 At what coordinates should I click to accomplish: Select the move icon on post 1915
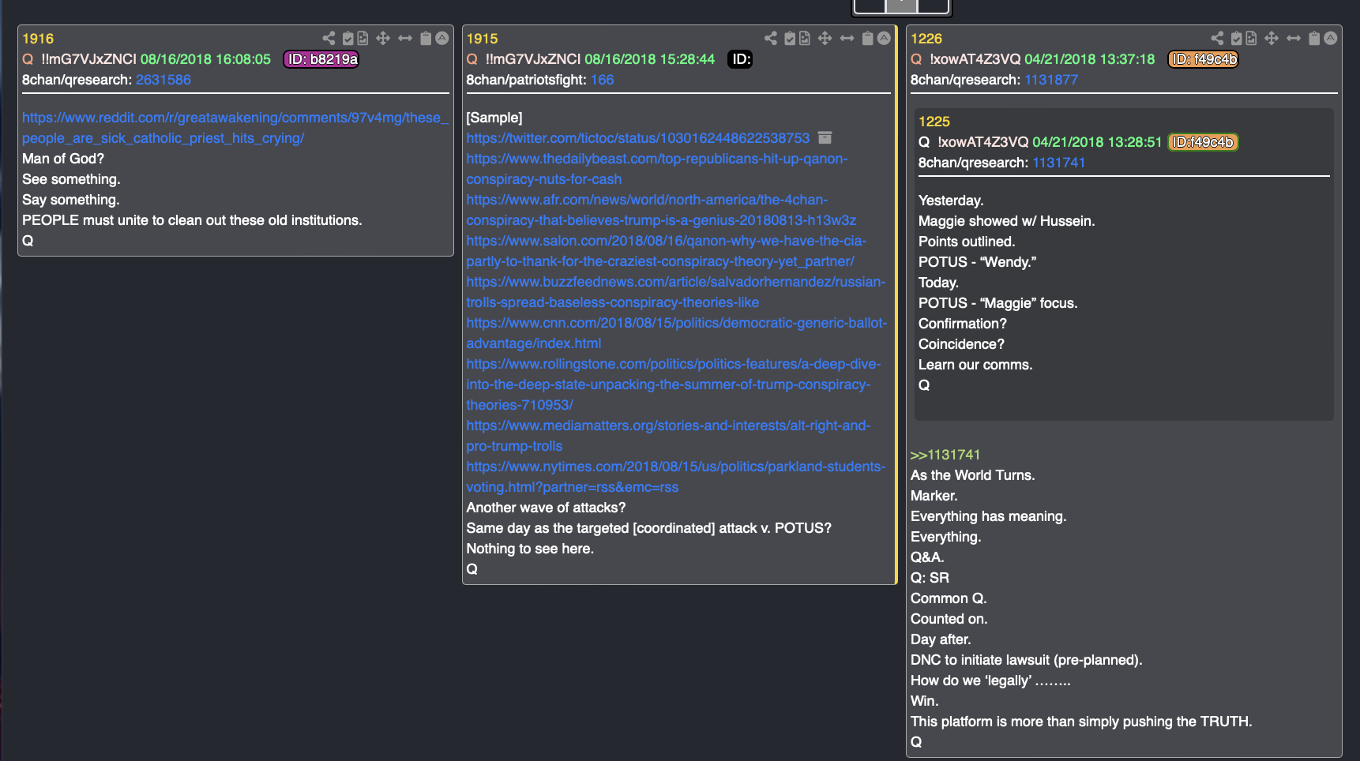(825, 38)
